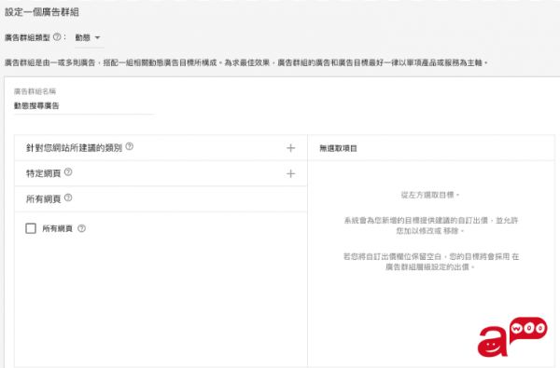Click help icon beside 所有網頁 header
The height and width of the screenshot is (368, 560).
68,198
